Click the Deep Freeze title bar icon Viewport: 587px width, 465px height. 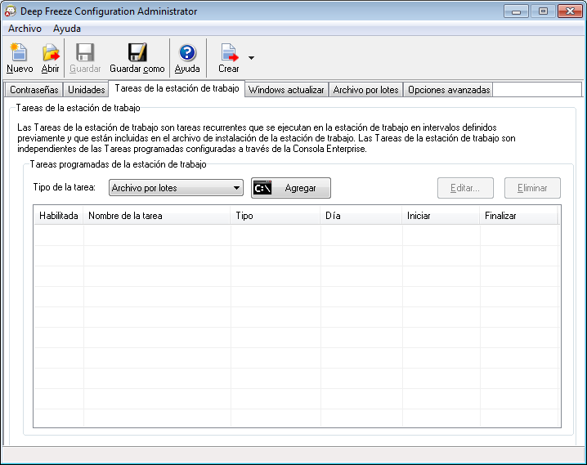[x=11, y=11]
